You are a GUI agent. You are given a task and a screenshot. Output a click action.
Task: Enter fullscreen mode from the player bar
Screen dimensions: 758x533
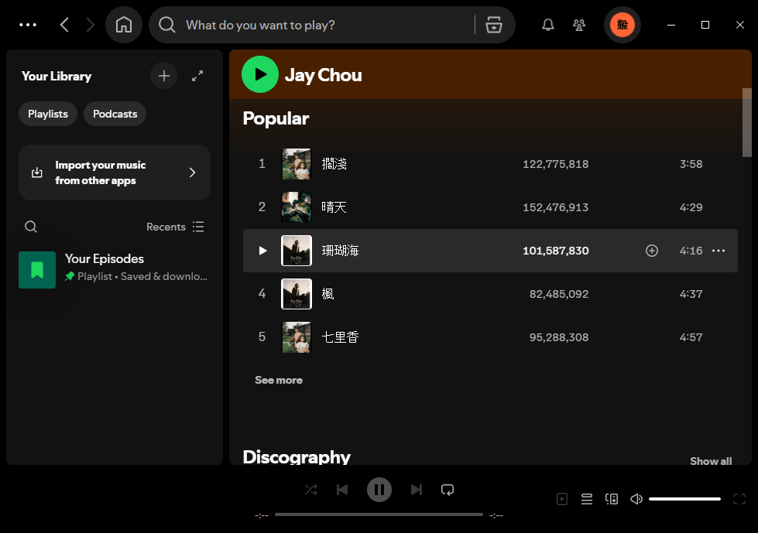pos(739,498)
